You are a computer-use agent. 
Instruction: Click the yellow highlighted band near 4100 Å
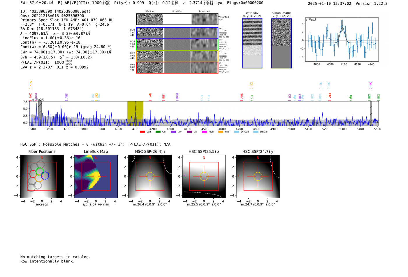point(135,113)
